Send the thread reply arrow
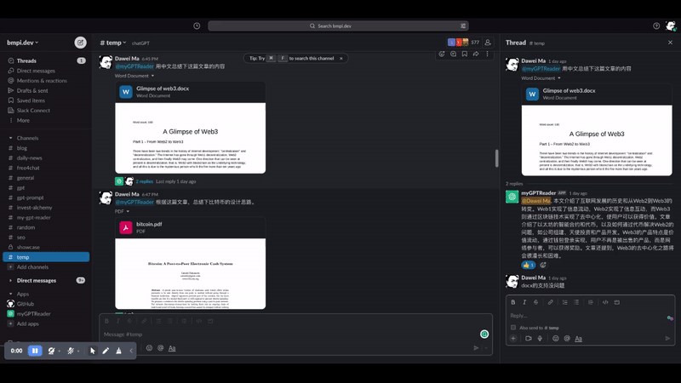The width and height of the screenshot is (681, 383). (667, 338)
